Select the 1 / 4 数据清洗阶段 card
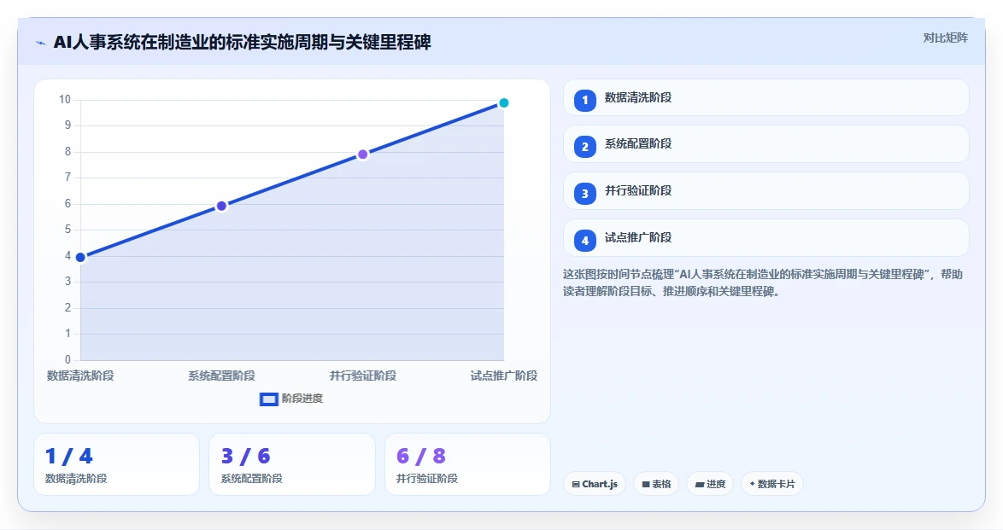 [116, 464]
